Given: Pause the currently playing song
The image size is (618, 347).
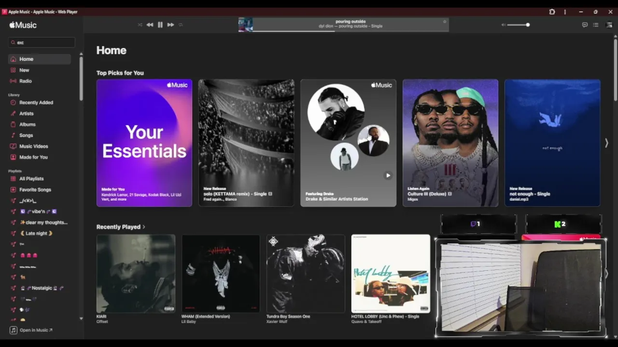Looking at the screenshot, I should (x=160, y=25).
